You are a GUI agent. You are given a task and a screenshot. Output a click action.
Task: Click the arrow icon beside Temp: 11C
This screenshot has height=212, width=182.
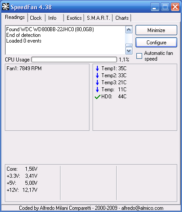97,90
